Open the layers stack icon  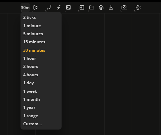101,8
